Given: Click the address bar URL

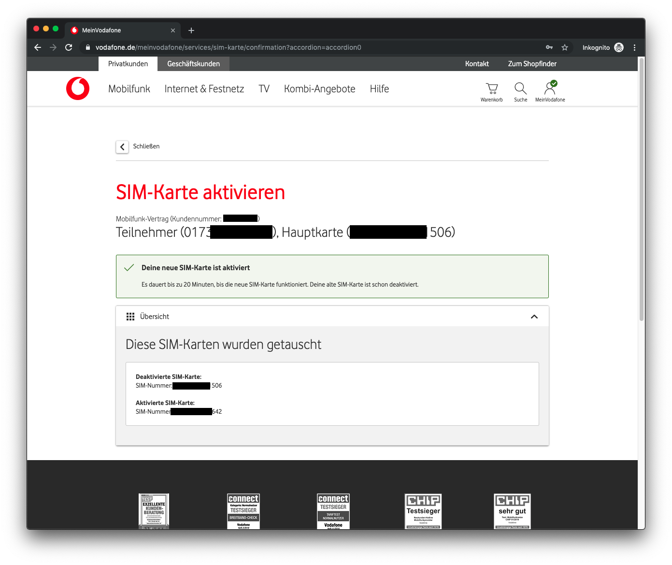Looking at the screenshot, I should [x=229, y=47].
